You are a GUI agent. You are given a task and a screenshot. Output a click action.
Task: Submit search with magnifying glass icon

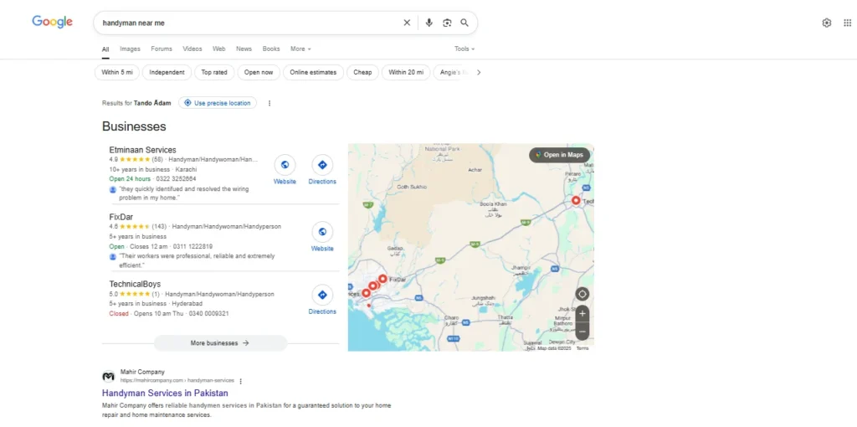464,23
